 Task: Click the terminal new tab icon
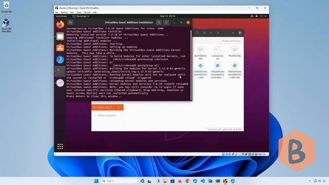70,23
